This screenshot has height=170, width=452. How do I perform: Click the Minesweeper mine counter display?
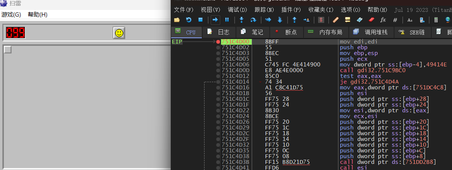tap(16, 33)
